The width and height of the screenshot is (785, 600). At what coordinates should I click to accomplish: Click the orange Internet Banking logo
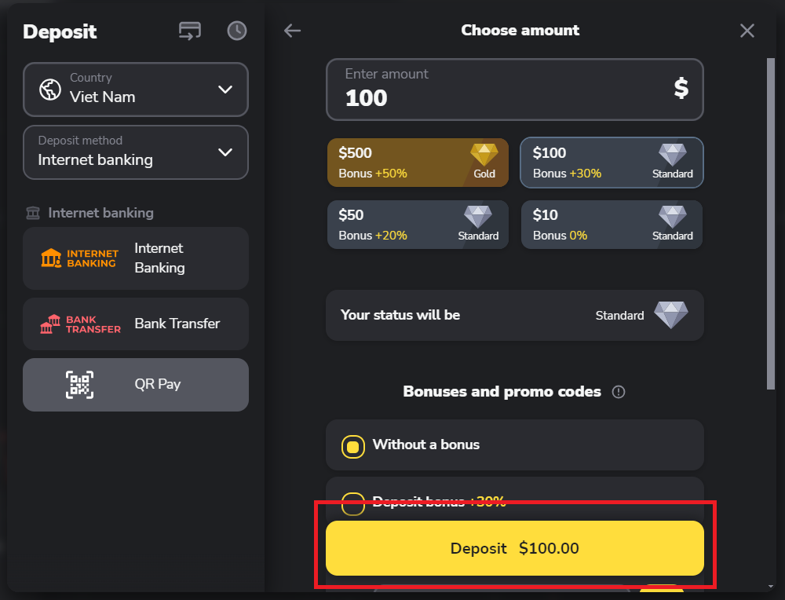tap(80, 258)
